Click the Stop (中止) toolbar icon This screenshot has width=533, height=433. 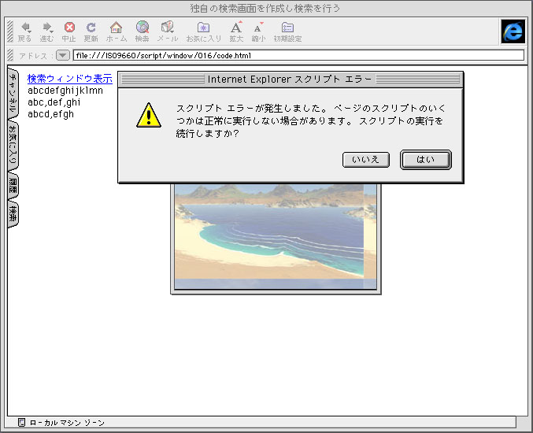point(69,32)
